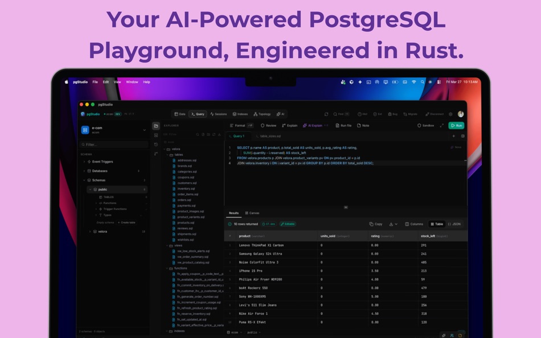This screenshot has height=338, width=541.
Task: Click the Review button
Action: [268, 126]
